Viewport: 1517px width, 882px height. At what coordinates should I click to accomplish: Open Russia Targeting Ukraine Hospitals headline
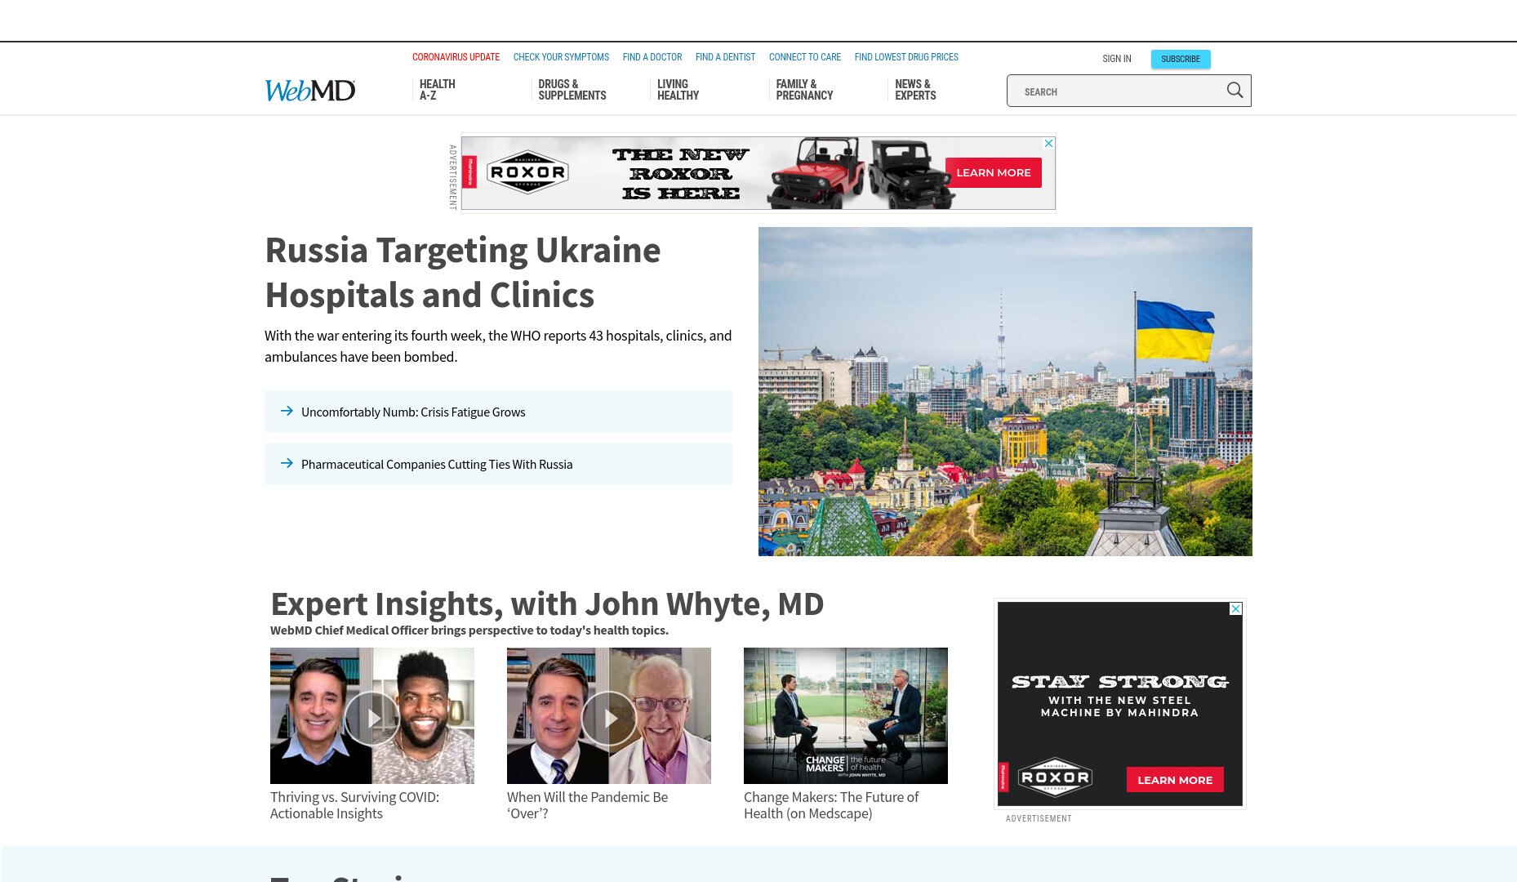(x=462, y=272)
